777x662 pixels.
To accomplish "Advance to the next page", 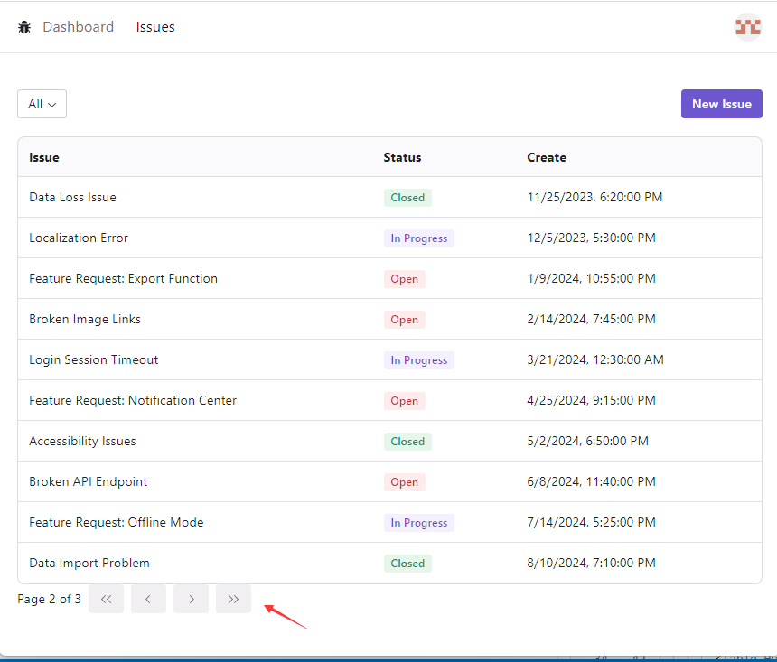I will point(191,599).
